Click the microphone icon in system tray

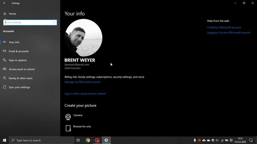point(195,140)
